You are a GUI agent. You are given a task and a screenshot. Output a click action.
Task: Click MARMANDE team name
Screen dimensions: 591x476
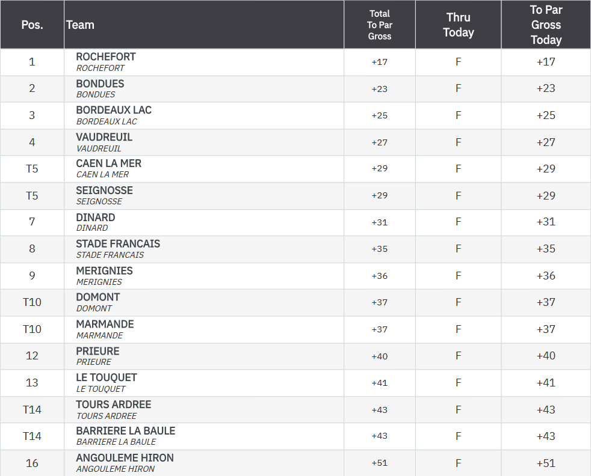[x=105, y=325]
